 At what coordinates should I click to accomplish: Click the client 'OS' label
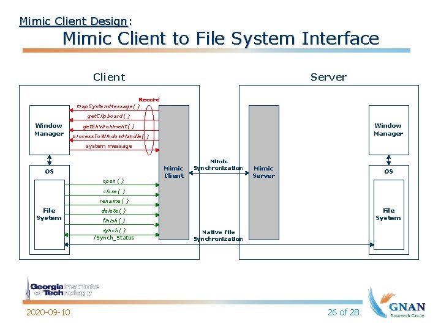[49, 172]
